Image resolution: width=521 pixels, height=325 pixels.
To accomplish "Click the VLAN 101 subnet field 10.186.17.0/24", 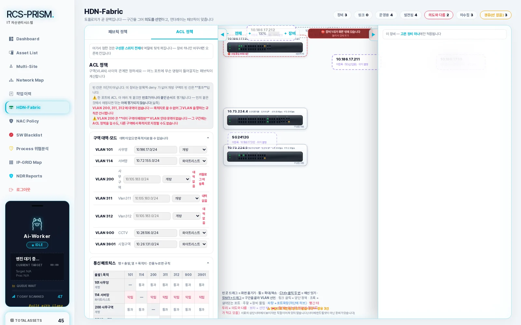I will 155,149.
